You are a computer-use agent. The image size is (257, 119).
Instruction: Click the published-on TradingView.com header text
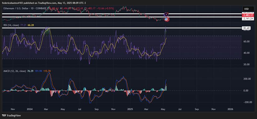(44, 3)
